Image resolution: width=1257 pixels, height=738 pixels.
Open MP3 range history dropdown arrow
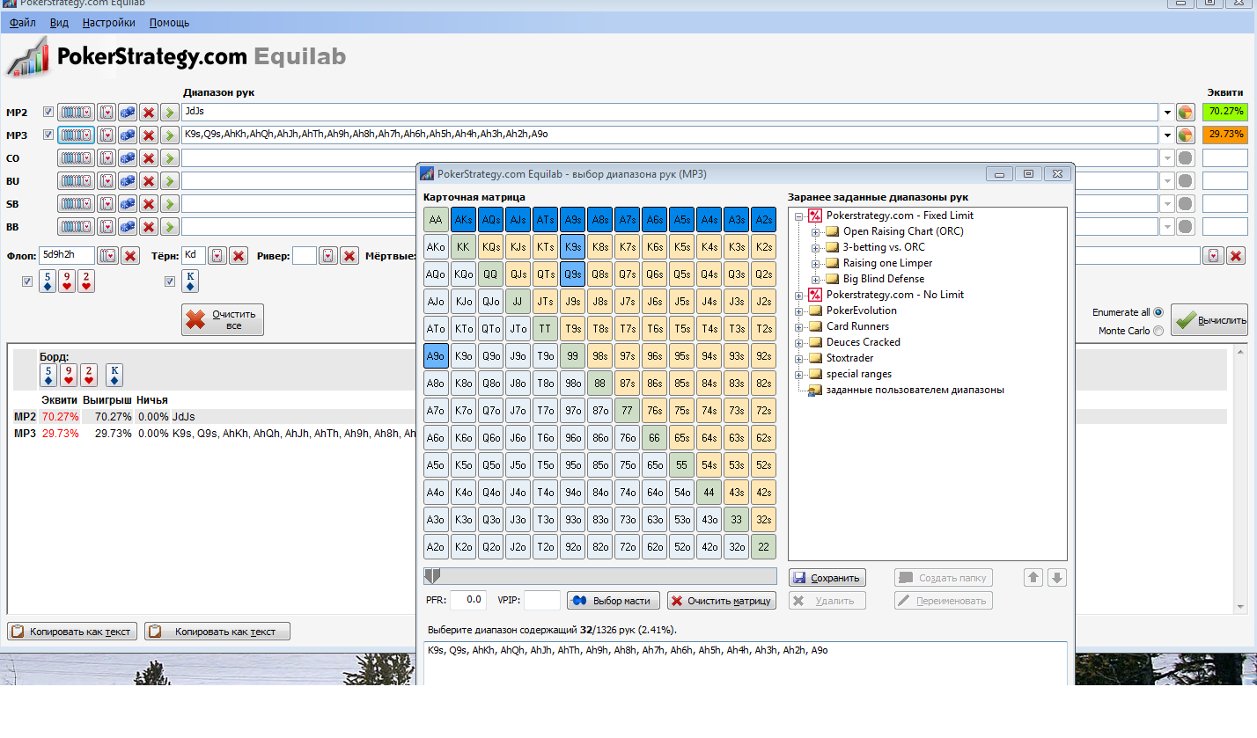[1167, 135]
